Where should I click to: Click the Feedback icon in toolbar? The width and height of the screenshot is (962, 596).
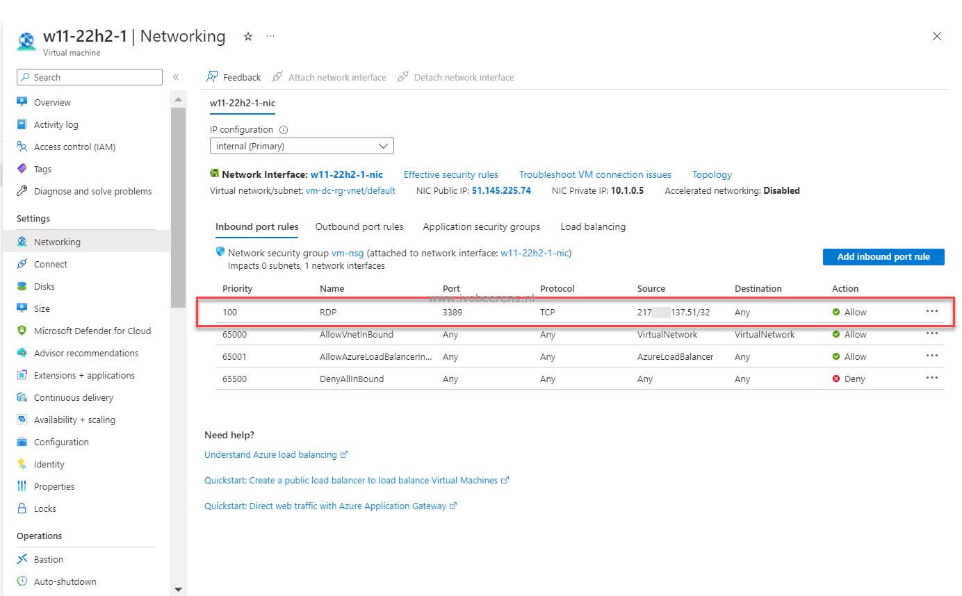tap(211, 77)
